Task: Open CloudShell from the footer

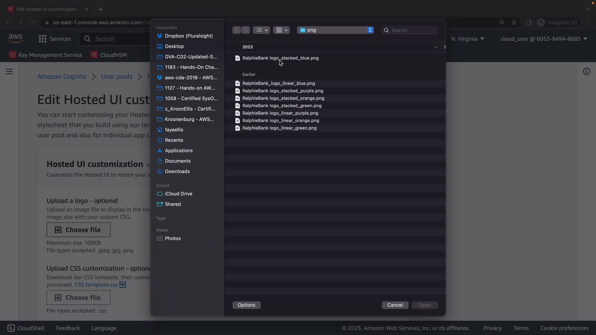Action: pos(26,328)
